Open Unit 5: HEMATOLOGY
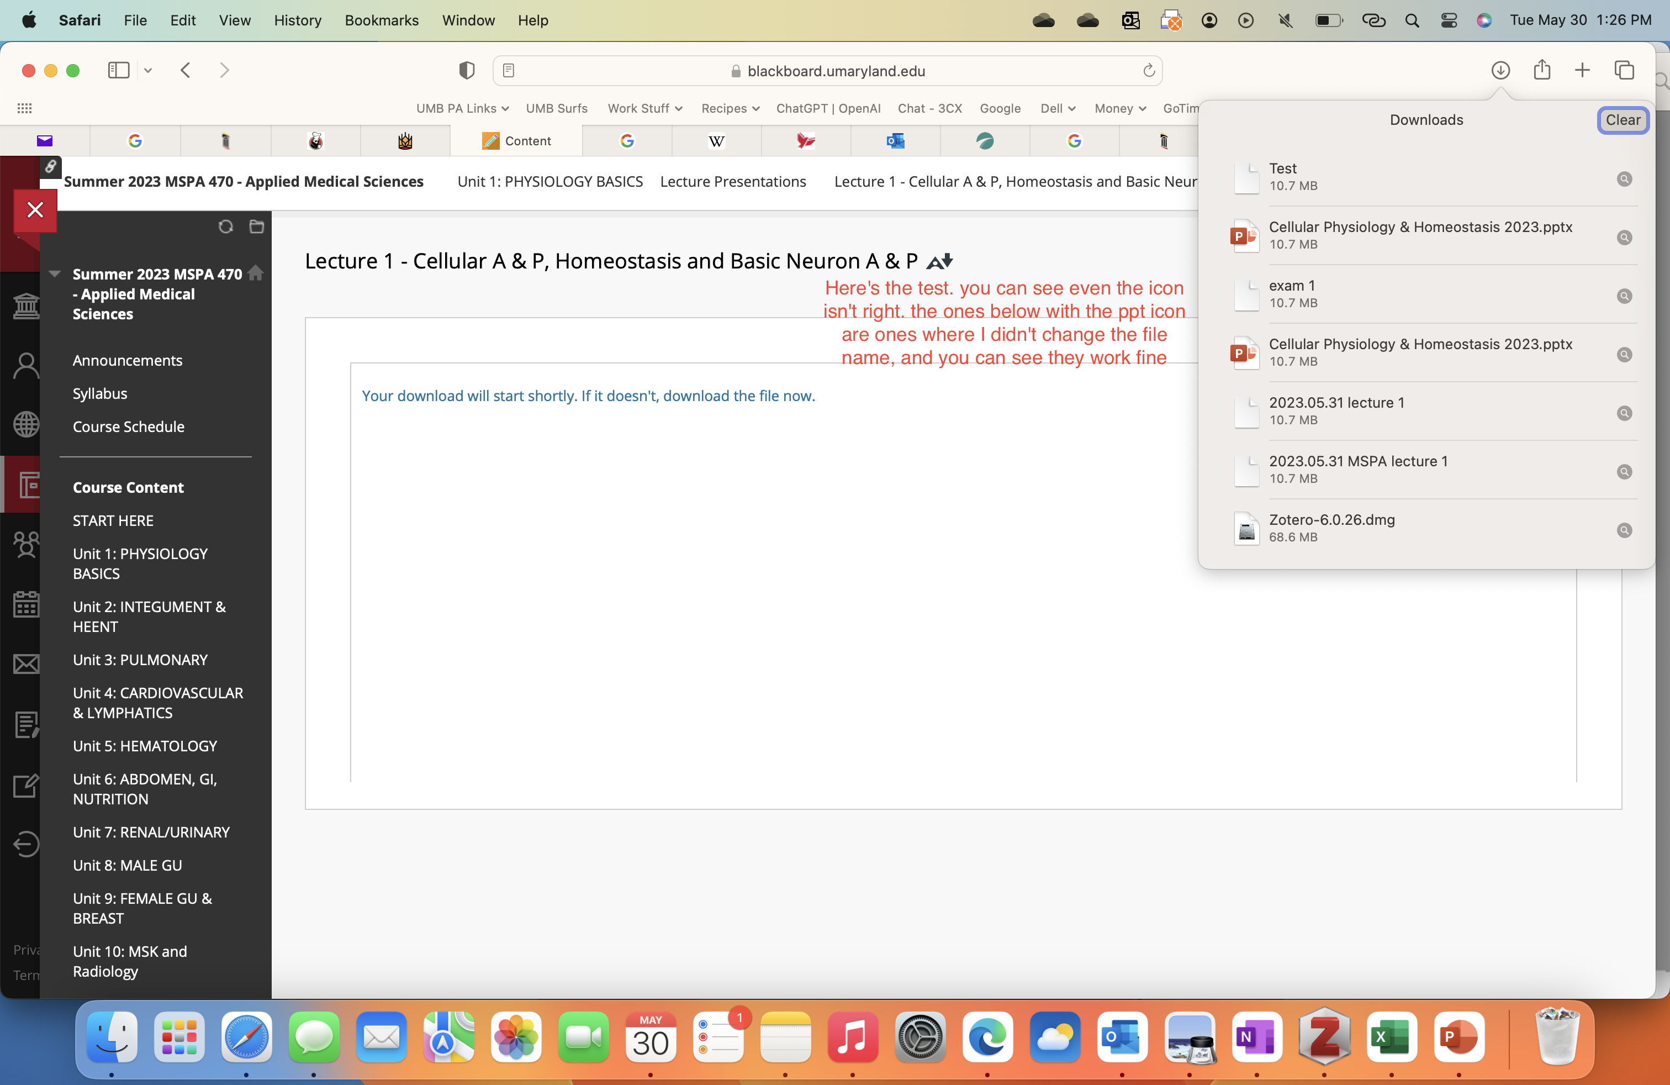 (x=145, y=745)
